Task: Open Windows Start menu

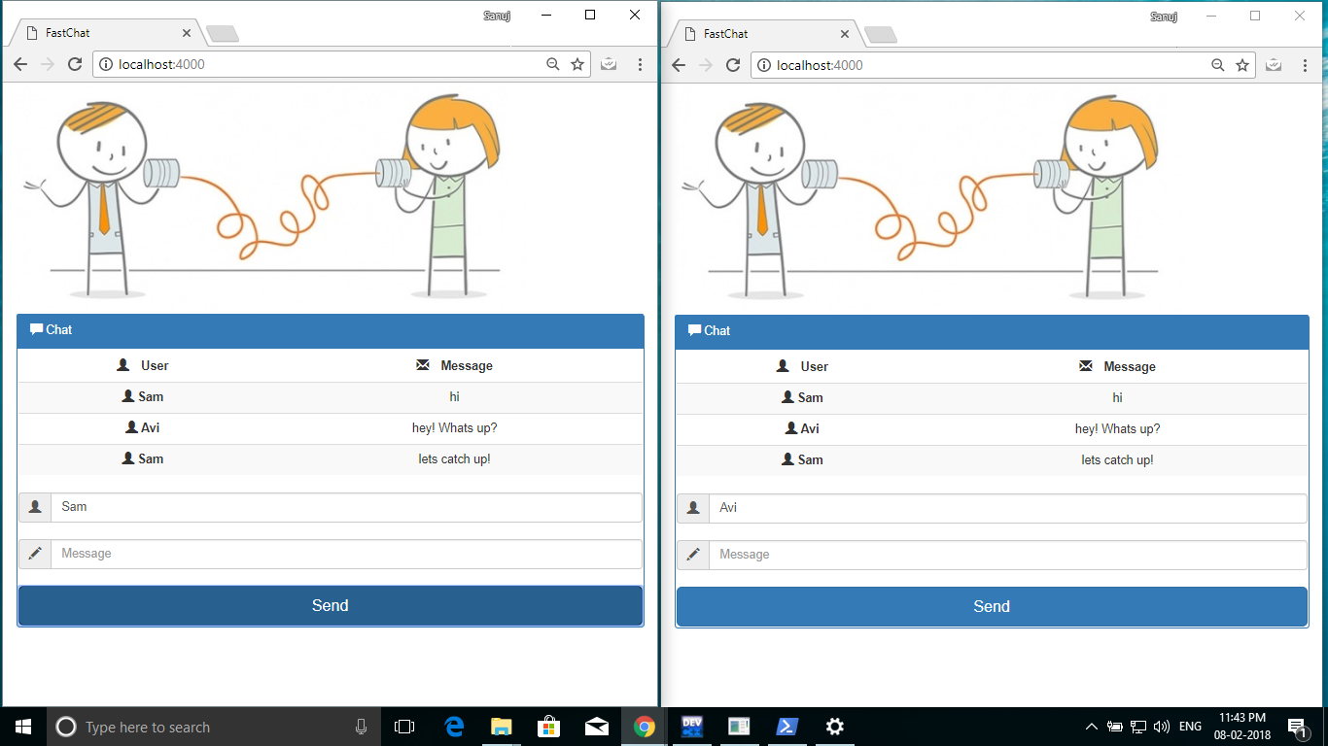Action: [x=23, y=727]
